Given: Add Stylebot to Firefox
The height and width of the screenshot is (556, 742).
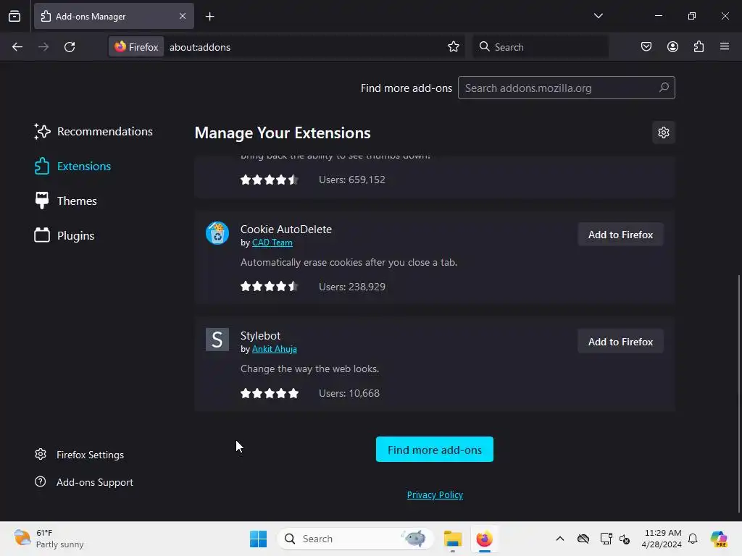Looking at the screenshot, I should tap(620, 342).
